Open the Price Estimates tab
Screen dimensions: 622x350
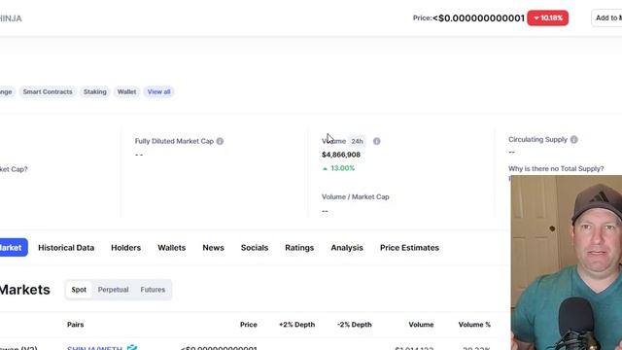pos(409,248)
